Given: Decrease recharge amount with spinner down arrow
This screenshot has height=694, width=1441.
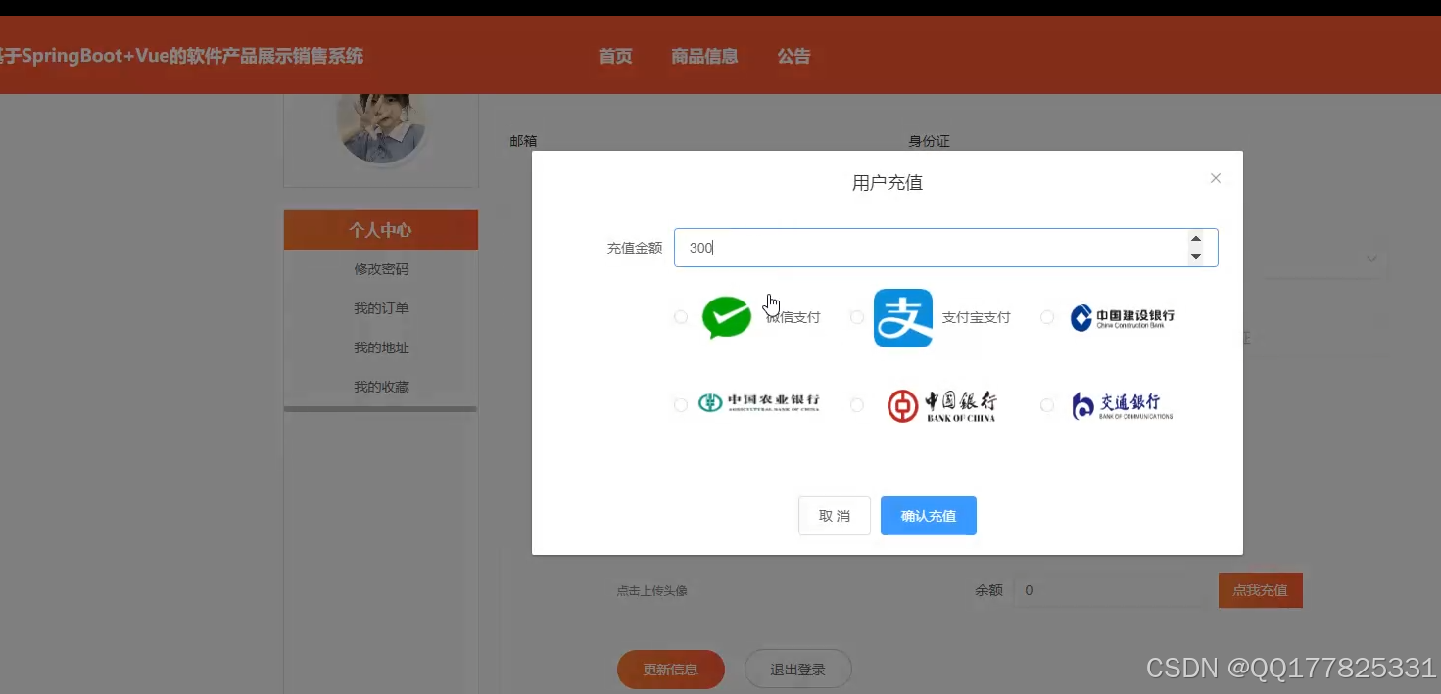Looking at the screenshot, I should tap(1196, 256).
